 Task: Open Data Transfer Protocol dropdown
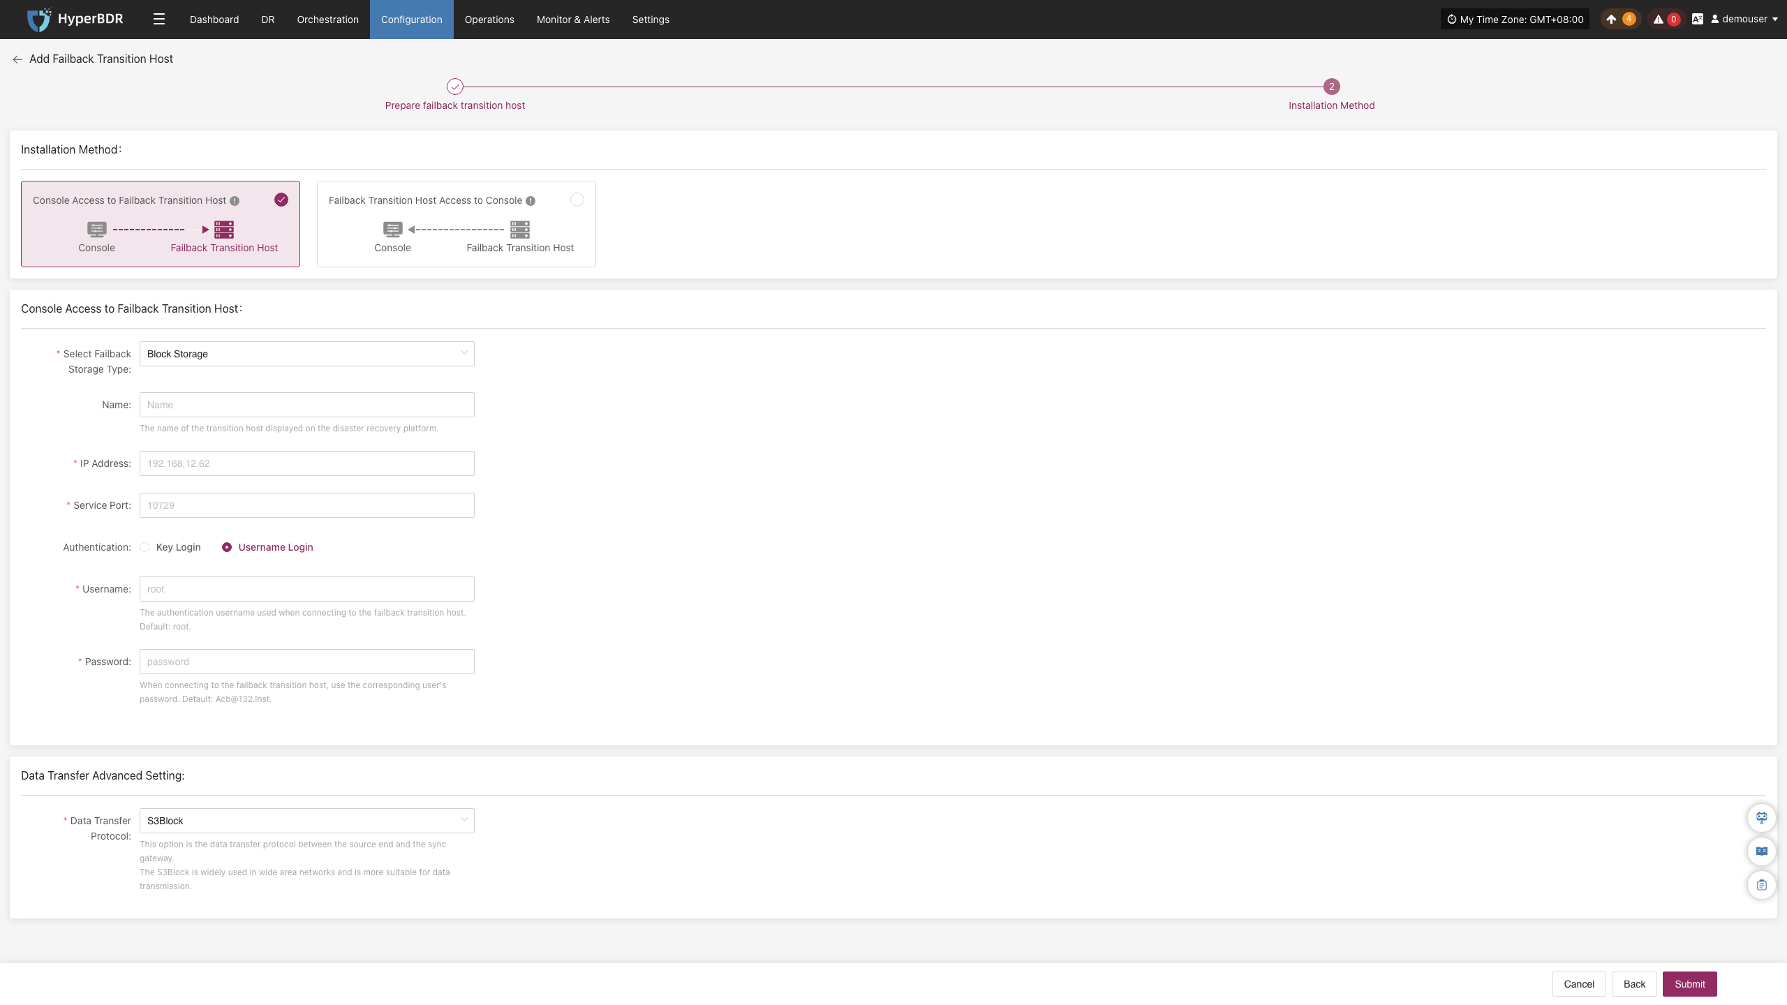point(307,821)
